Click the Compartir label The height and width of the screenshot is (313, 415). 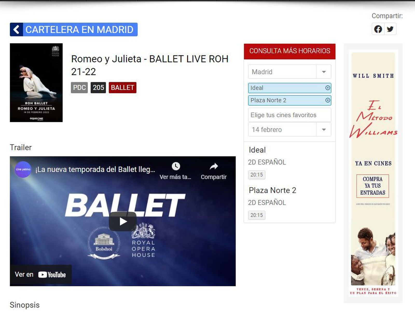(x=387, y=16)
